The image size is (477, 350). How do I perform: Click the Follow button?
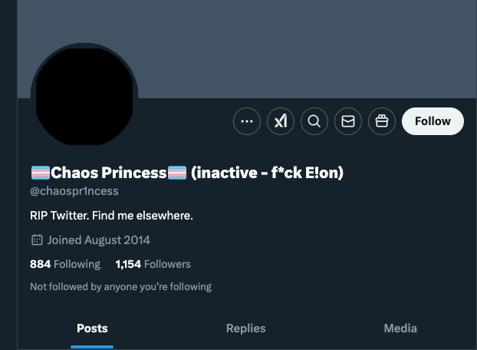(x=433, y=121)
